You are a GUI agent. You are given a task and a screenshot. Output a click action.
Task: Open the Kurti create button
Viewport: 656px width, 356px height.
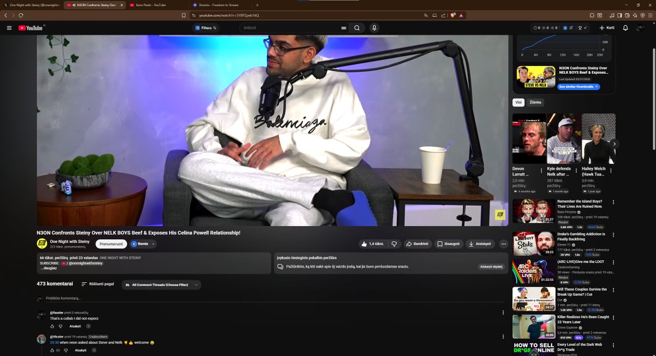coord(607,28)
